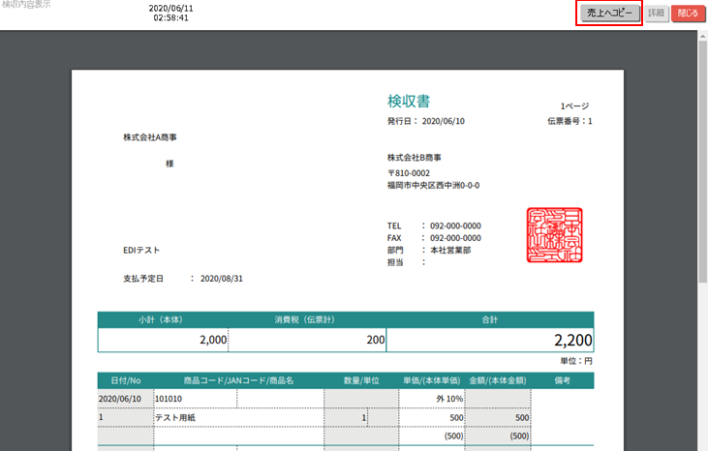Click the 数量/単位 column header
The height and width of the screenshot is (451, 708).
coord(359,380)
